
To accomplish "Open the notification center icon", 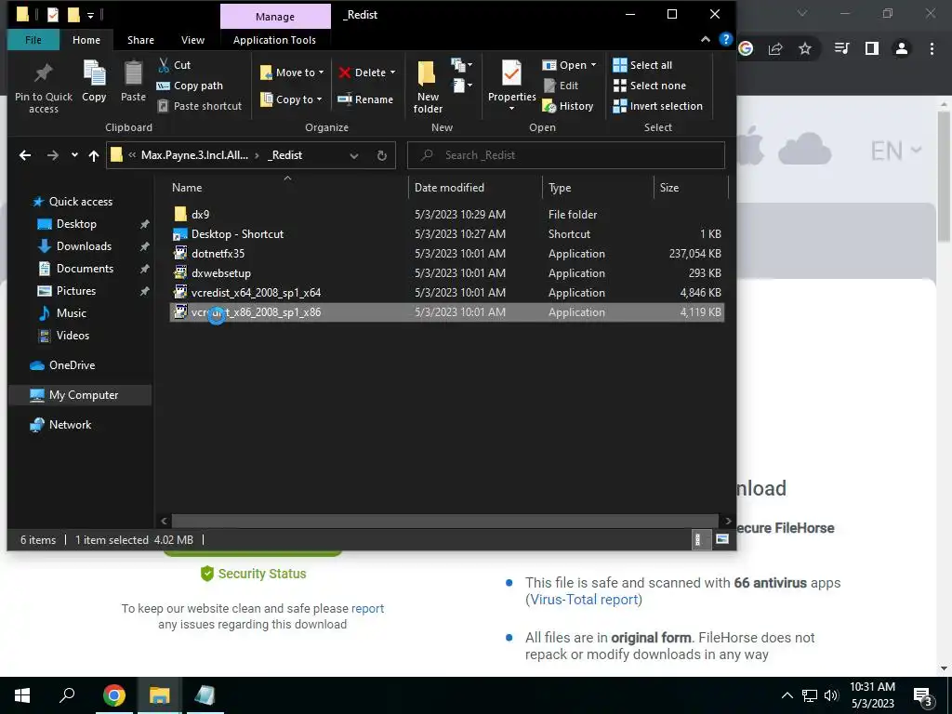I will (x=922, y=695).
